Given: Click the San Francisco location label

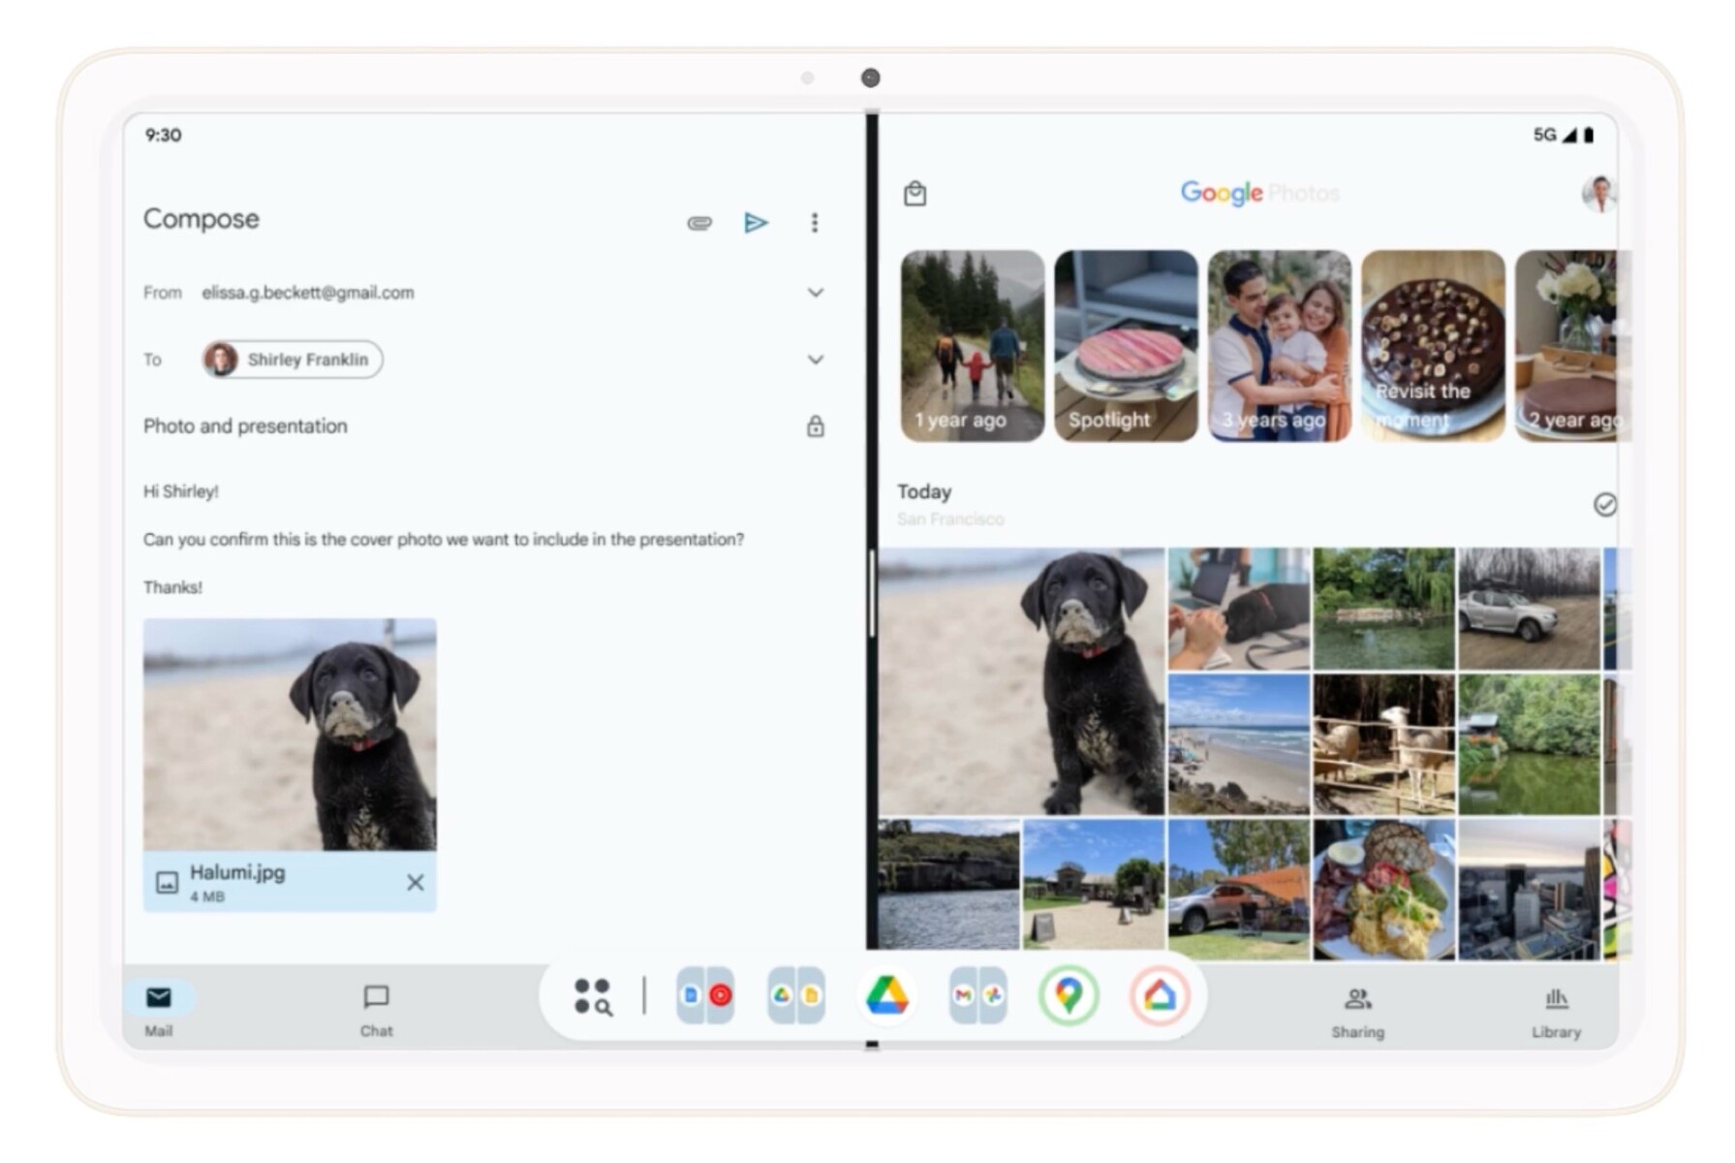Looking at the screenshot, I should 950,519.
